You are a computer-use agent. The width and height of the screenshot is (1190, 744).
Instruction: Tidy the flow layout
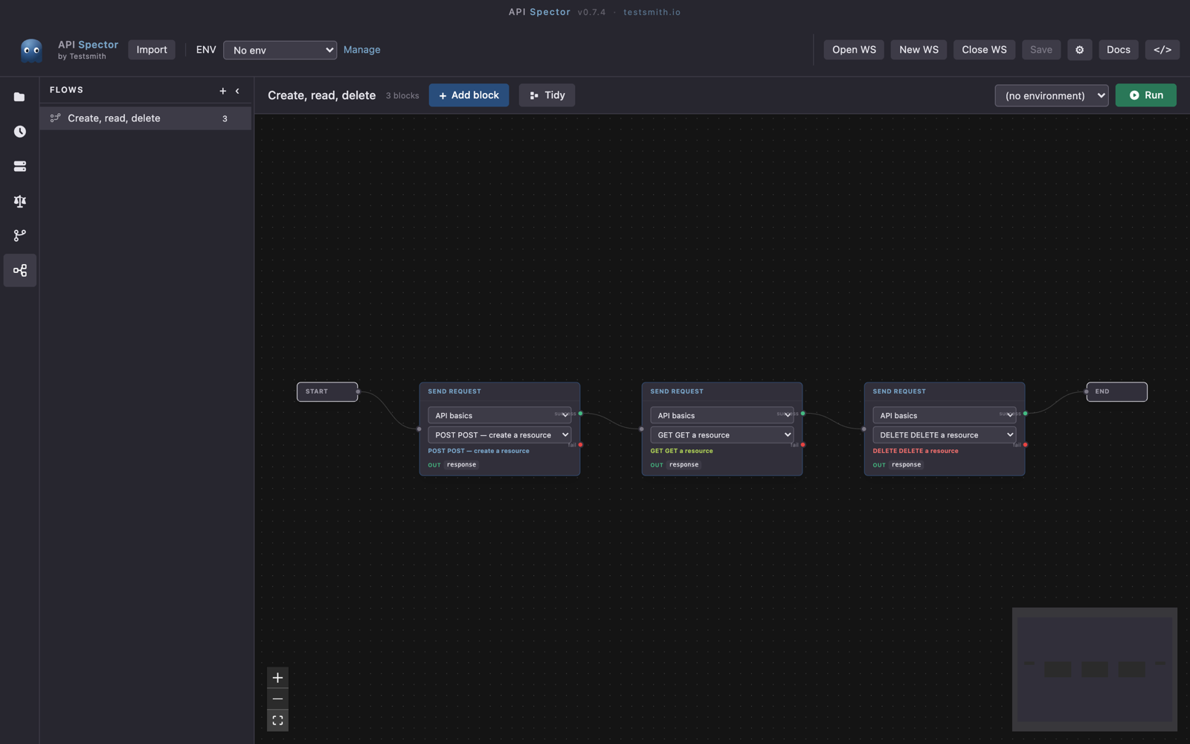[547, 95]
